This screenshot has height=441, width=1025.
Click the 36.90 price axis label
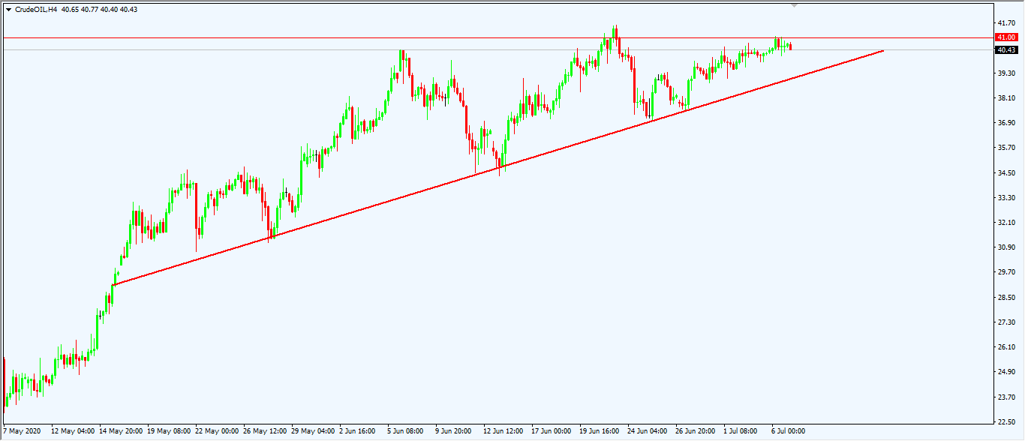tap(1005, 122)
